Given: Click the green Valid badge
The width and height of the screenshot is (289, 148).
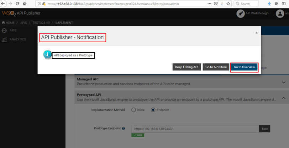Looking at the screenshot, I should (138, 135).
